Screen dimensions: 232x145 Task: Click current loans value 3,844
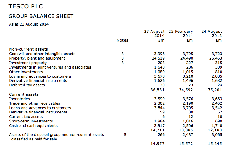(x=159, y=108)
